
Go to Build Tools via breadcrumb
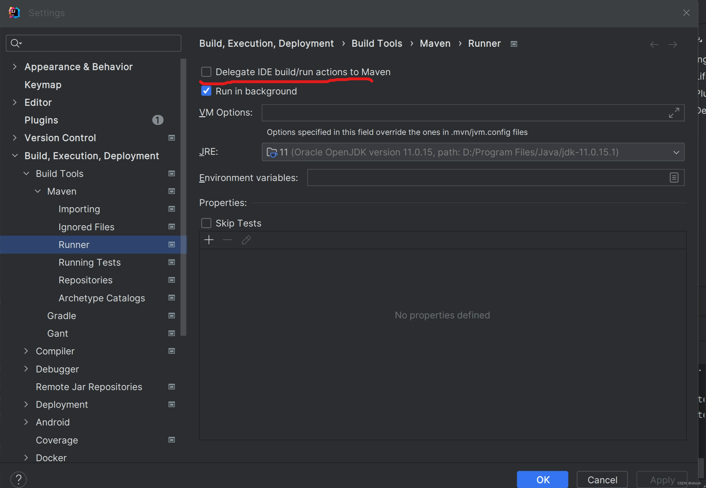coord(376,43)
